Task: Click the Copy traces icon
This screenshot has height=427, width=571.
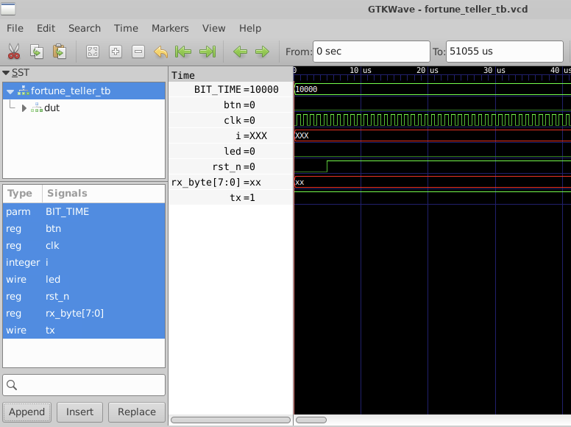Action: coord(37,52)
